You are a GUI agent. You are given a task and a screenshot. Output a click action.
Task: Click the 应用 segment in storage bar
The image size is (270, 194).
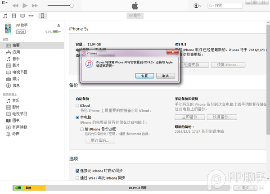[x=19, y=188]
